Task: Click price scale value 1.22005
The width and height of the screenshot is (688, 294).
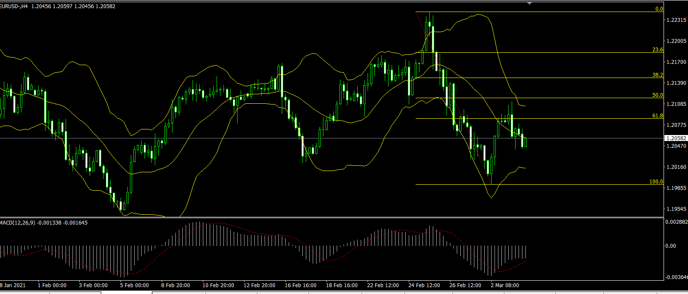Action: [677, 41]
